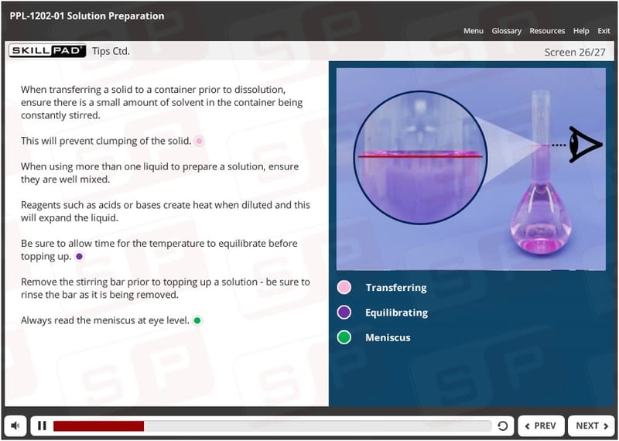Click the 'Tips Ctd.' heading
Image resolution: width=619 pixels, height=441 pixels.
tap(111, 51)
